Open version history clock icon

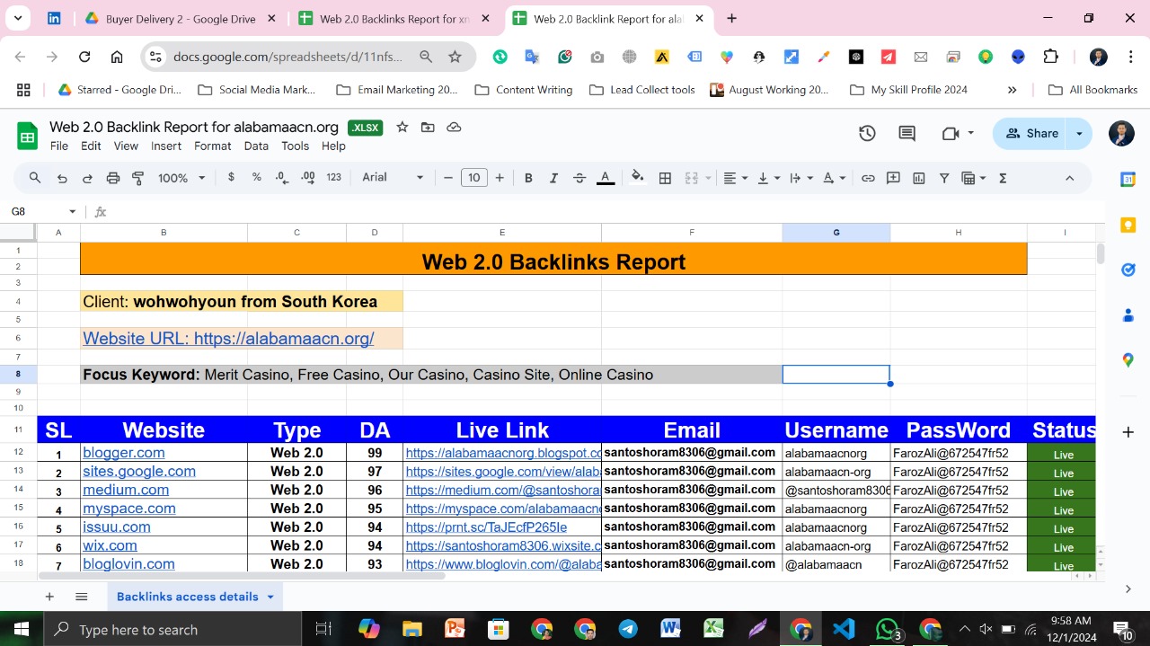[867, 134]
